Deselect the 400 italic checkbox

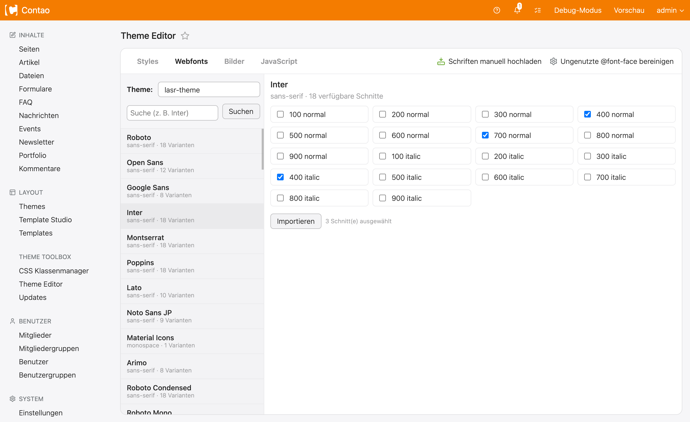click(x=280, y=177)
